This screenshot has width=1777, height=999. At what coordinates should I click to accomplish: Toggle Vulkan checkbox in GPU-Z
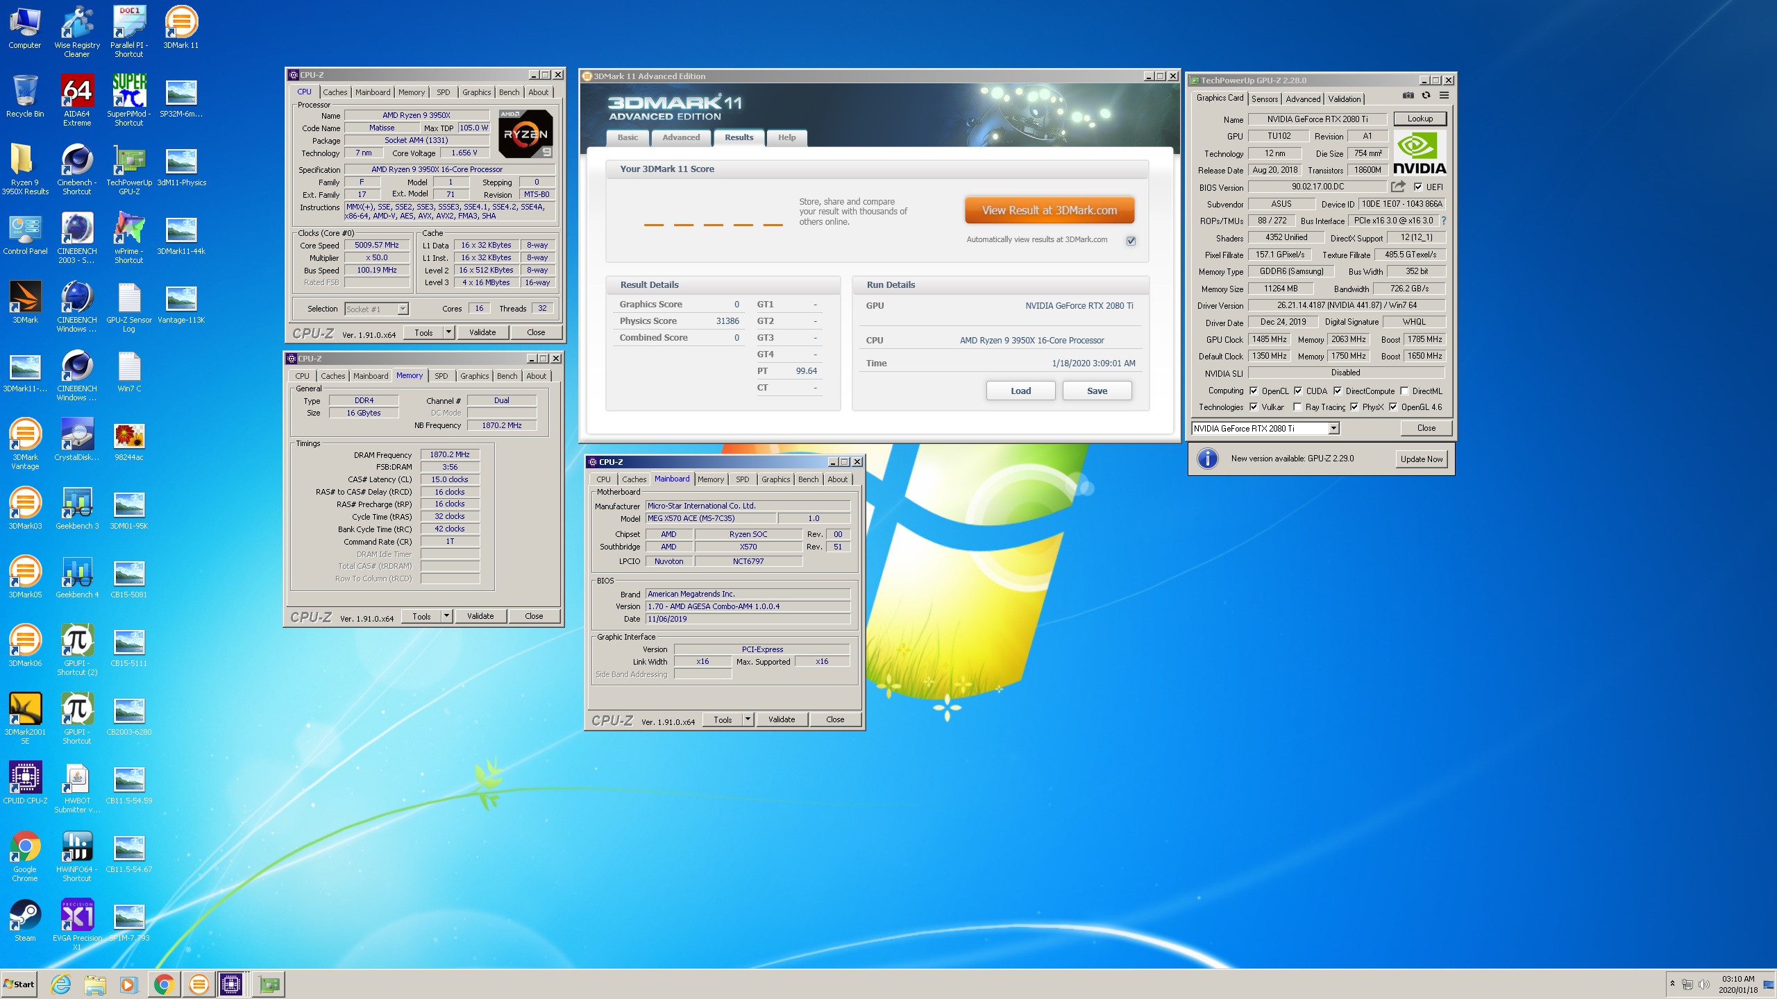[x=1254, y=407]
